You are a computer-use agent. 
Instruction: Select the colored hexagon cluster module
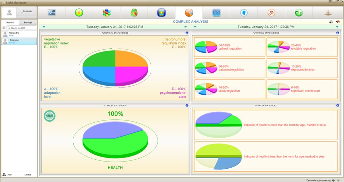click(106, 13)
